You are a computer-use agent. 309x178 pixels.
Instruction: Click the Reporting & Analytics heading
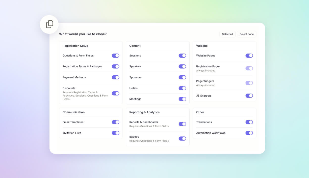point(144,112)
